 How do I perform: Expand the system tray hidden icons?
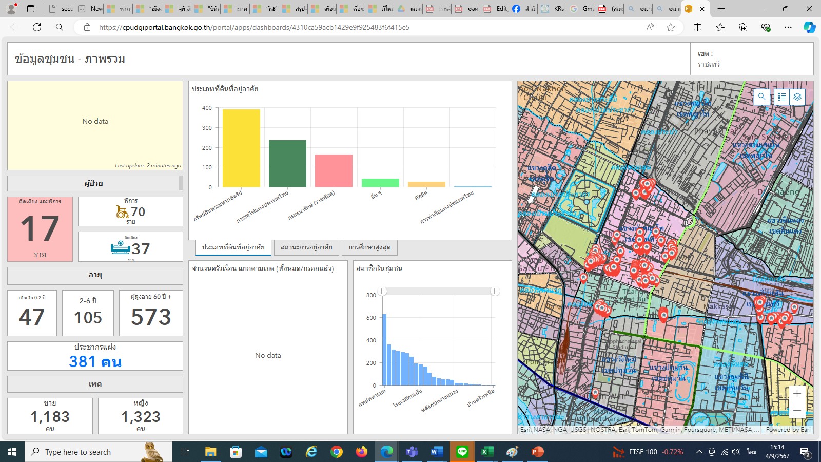699,452
